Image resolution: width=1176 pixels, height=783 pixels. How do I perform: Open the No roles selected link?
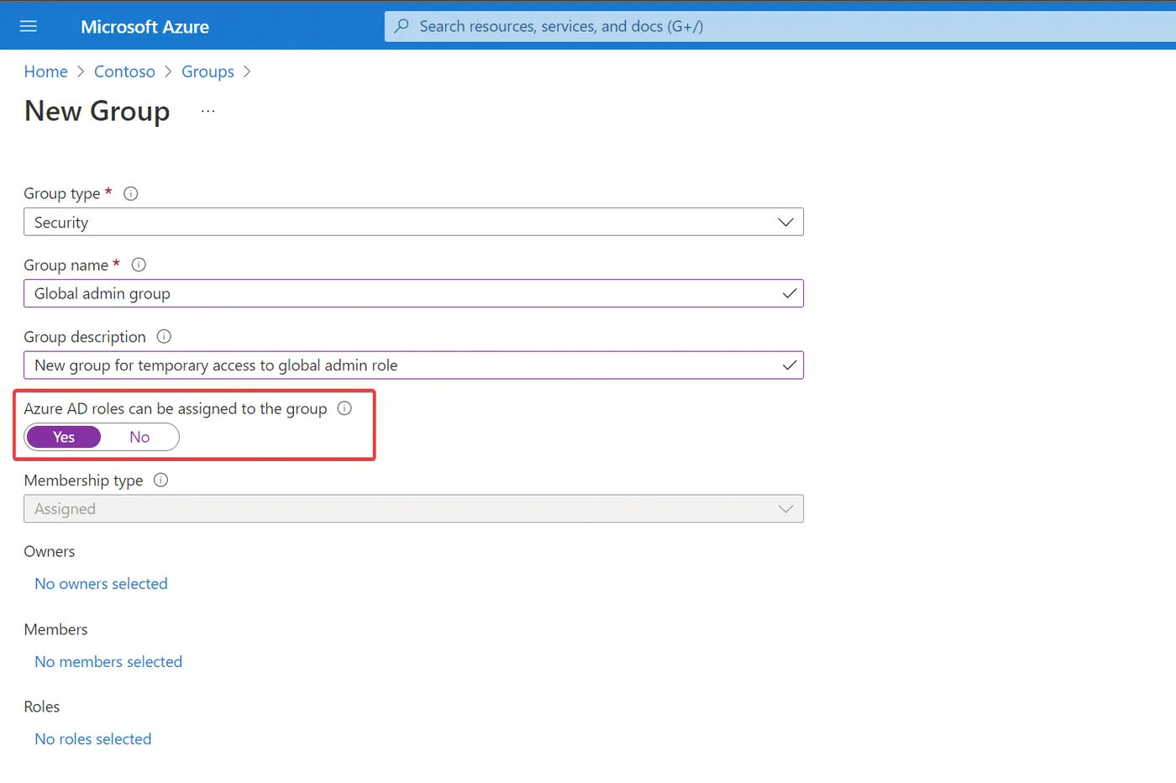[x=93, y=739]
